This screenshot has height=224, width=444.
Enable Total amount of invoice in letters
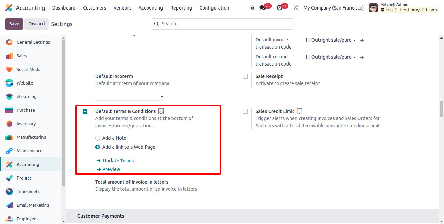pyautogui.click(x=85, y=182)
